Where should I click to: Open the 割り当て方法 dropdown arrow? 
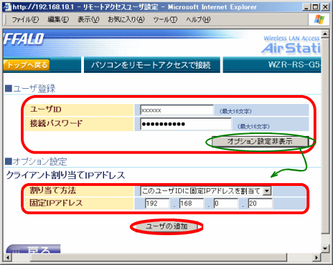pyautogui.click(x=267, y=191)
